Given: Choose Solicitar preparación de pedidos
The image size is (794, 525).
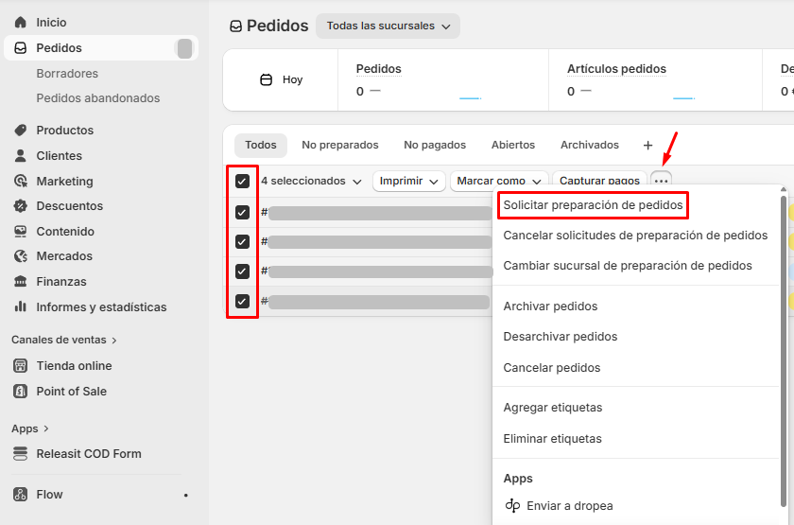Looking at the screenshot, I should [593, 204].
